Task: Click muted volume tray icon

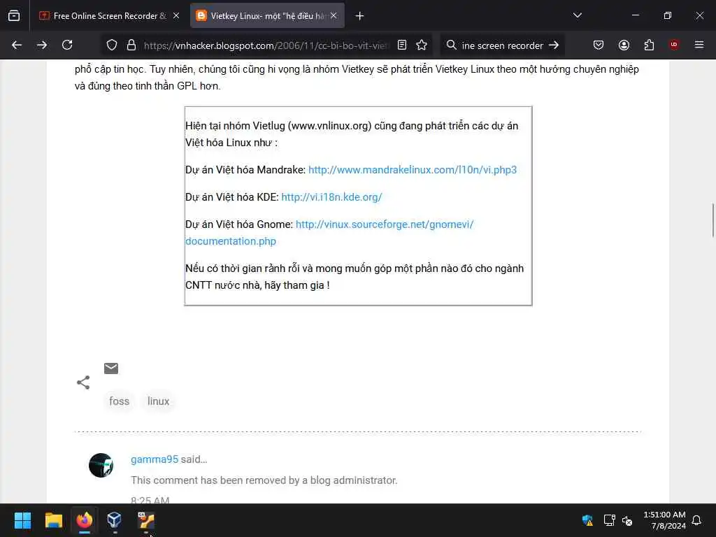Action: point(627,520)
